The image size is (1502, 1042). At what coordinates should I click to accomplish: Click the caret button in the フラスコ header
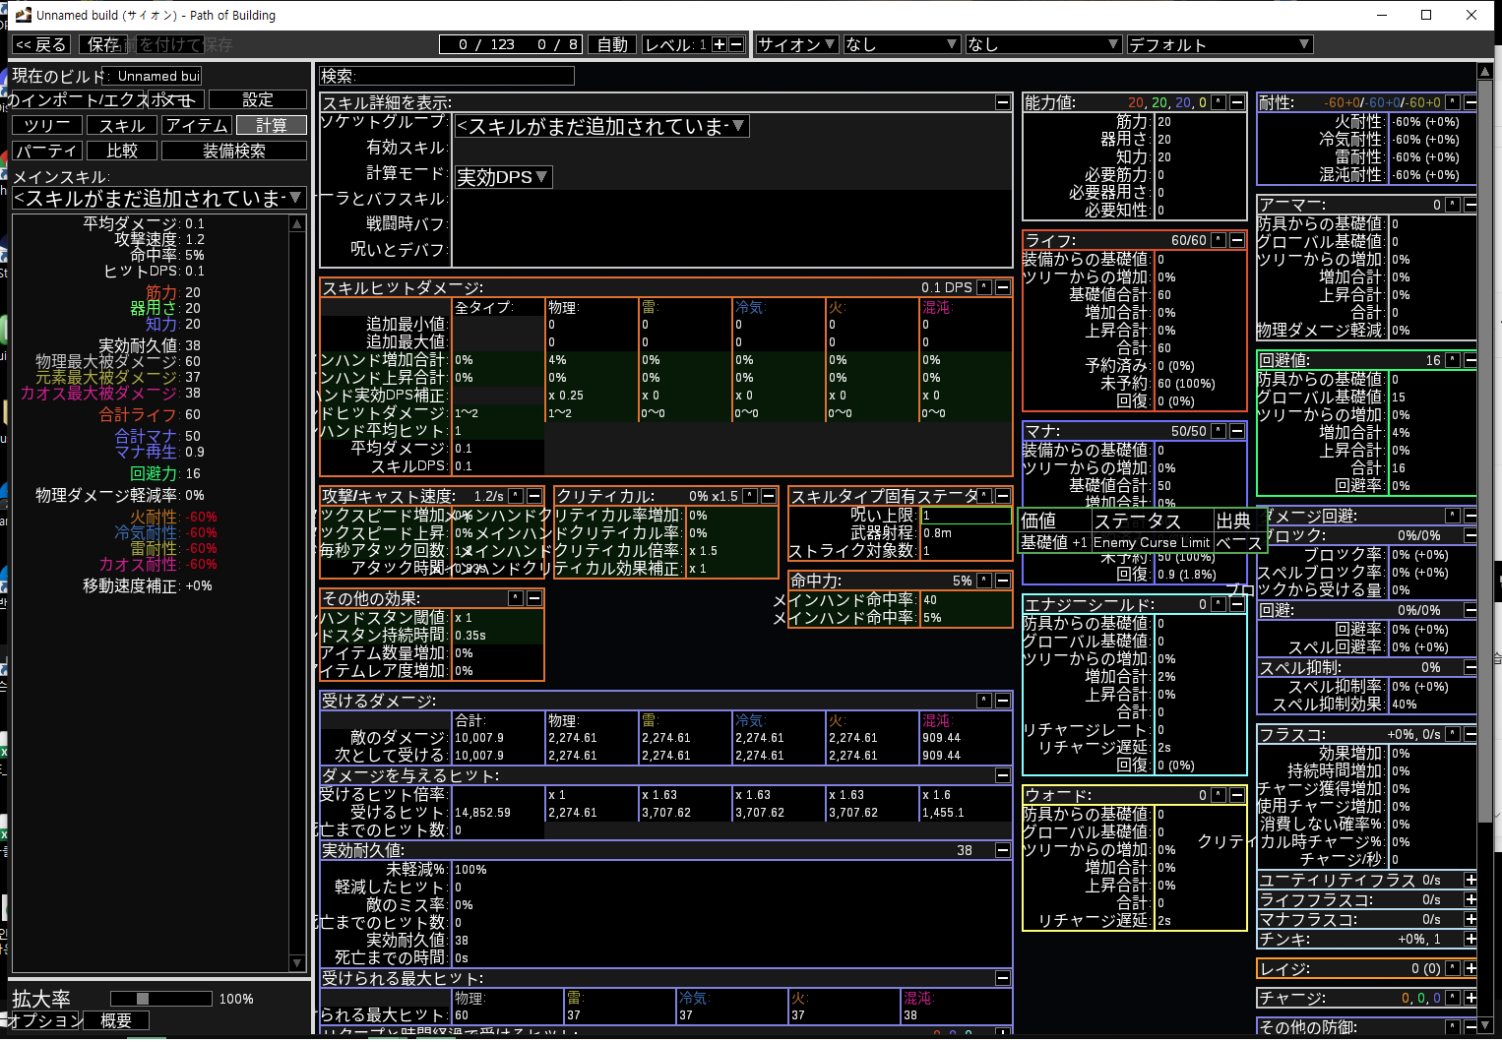point(1454,734)
